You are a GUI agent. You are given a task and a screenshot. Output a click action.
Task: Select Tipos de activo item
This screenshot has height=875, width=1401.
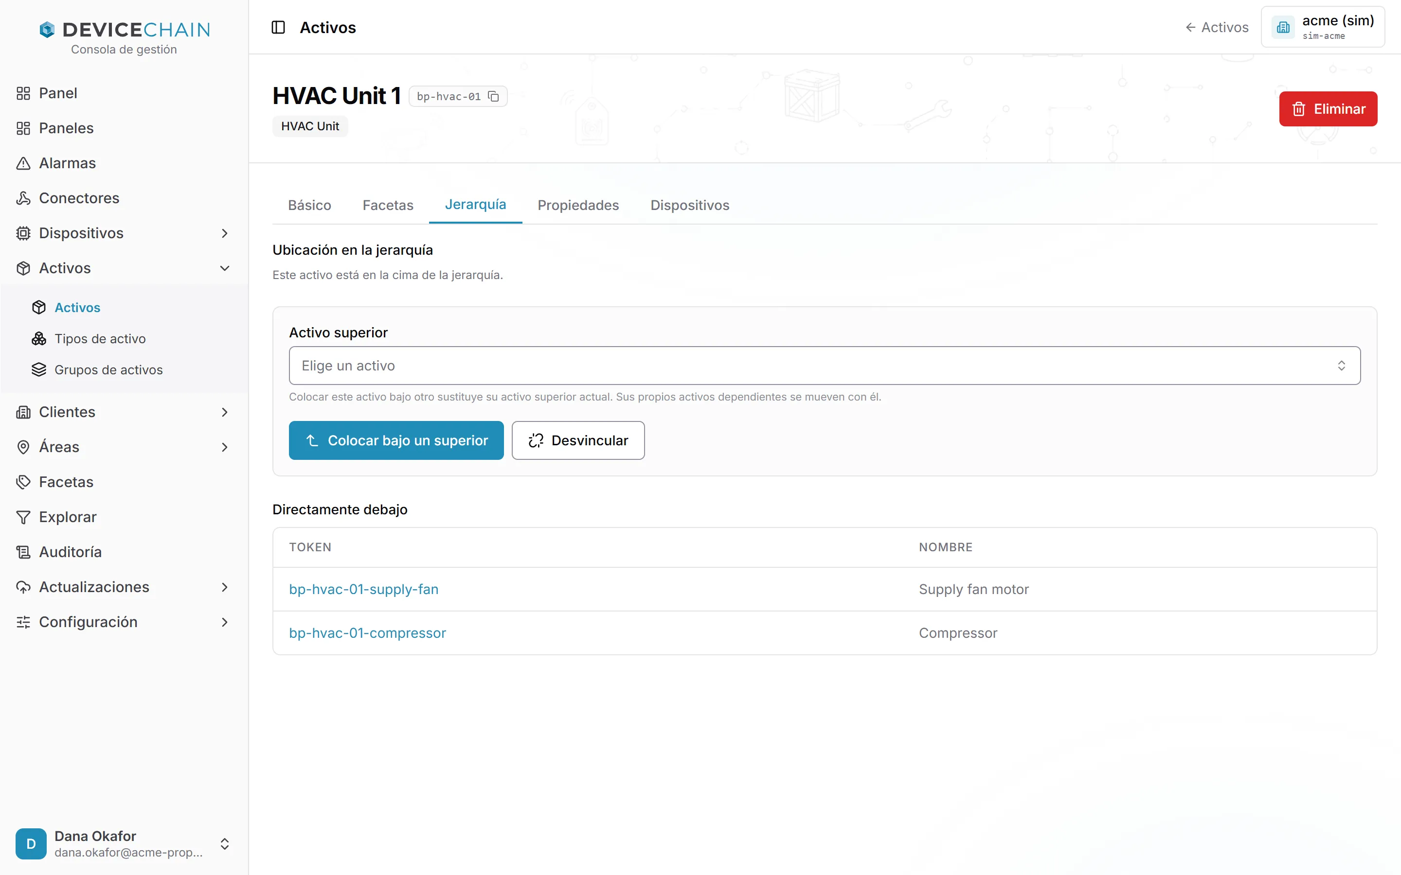point(100,338)
